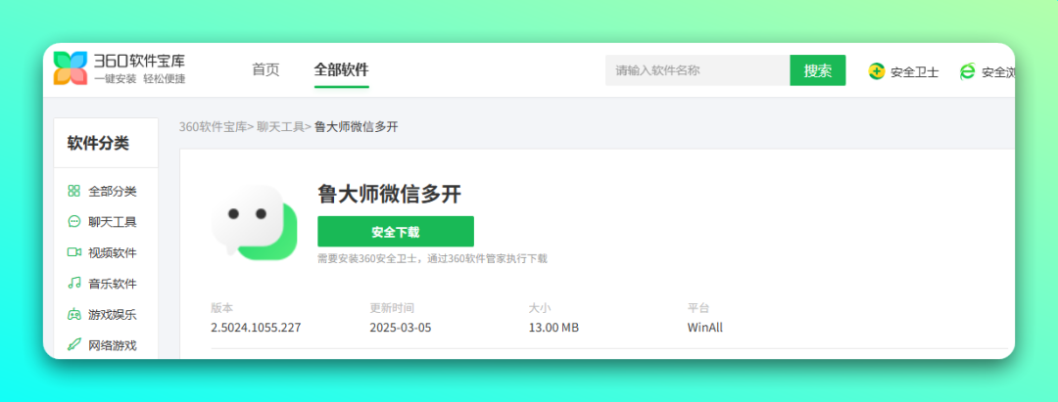This screenshot has height=402, width=1058.
Task: Open the 安全卫士 link
Action: (x=914, y=72)
